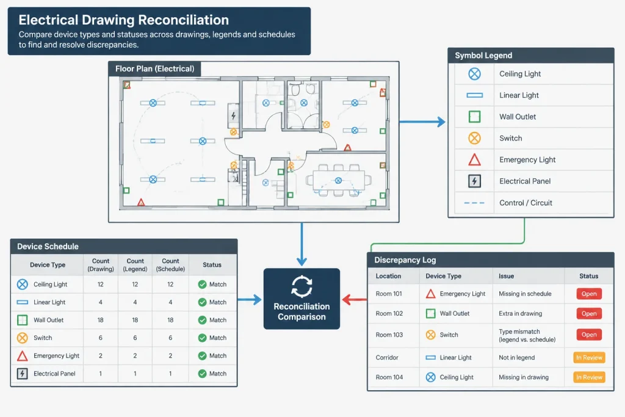625x417 pixels.
Task: Click the Open status badge for Room 102
Action: tap(589, 313)
